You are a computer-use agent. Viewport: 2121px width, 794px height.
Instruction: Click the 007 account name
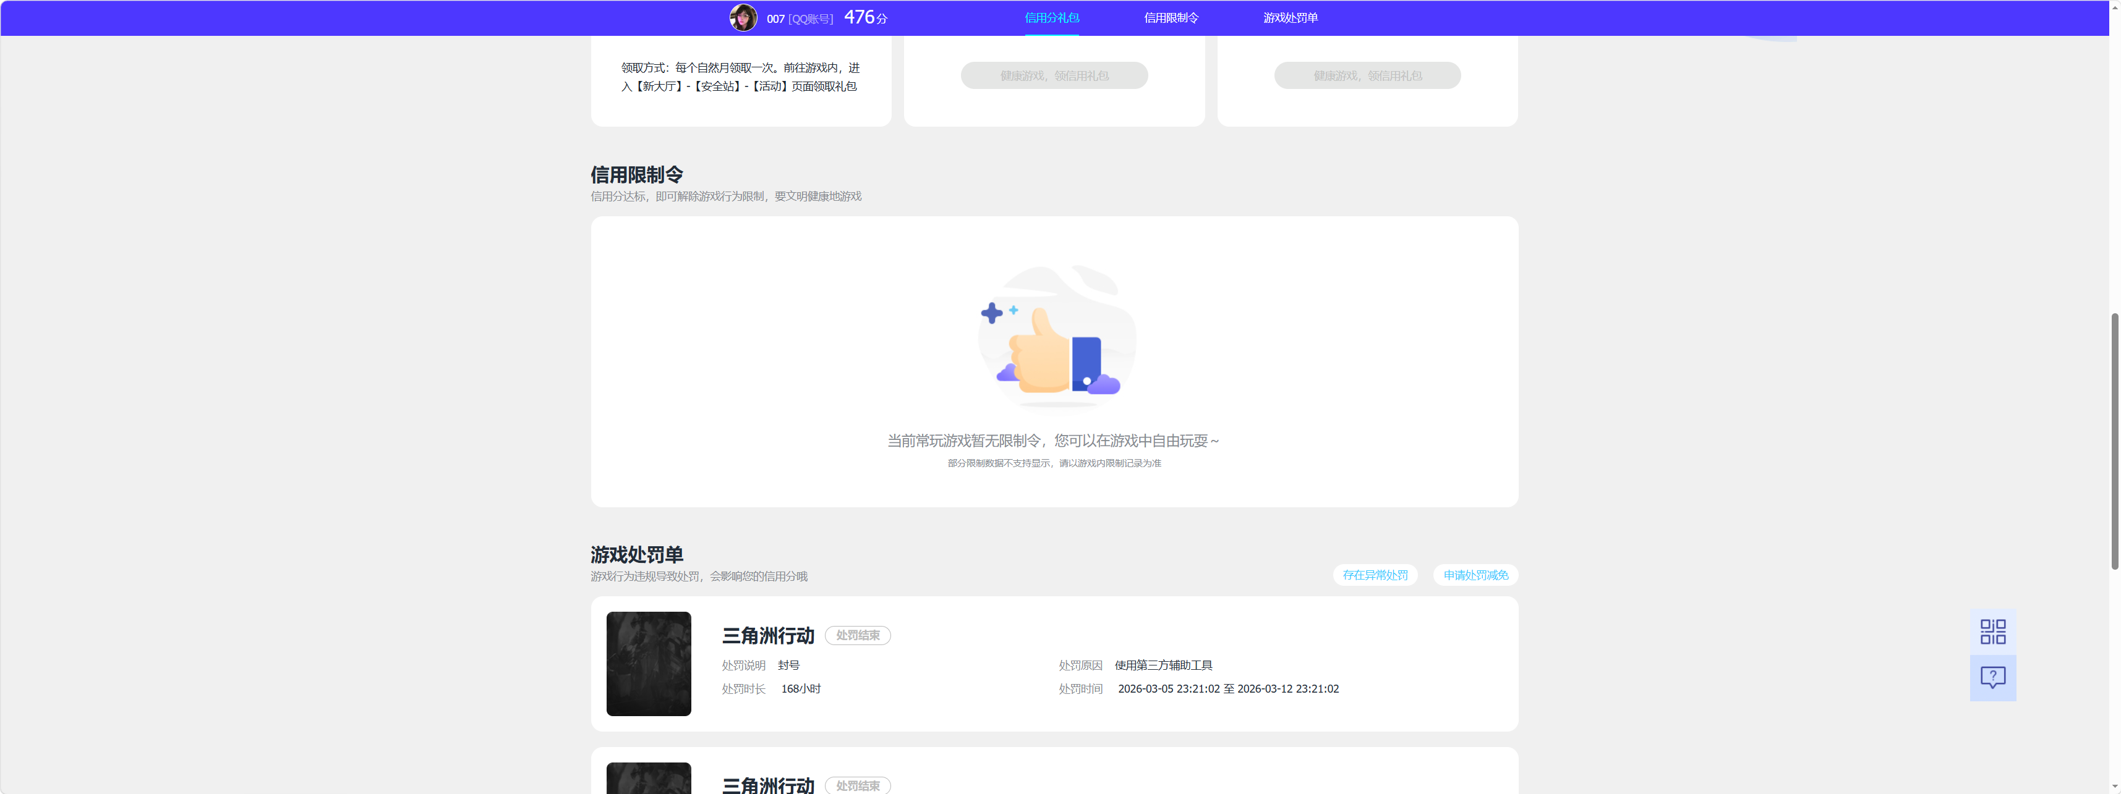(x=775, y=19)
